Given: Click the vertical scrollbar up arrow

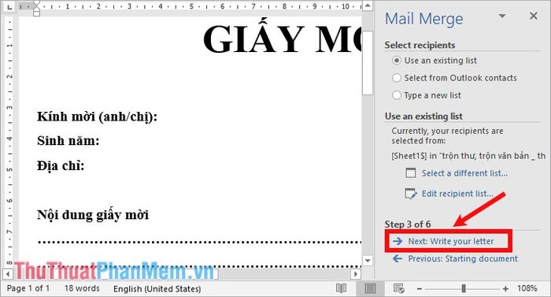Looking at the screenshot, I should [x=368, y=6].
